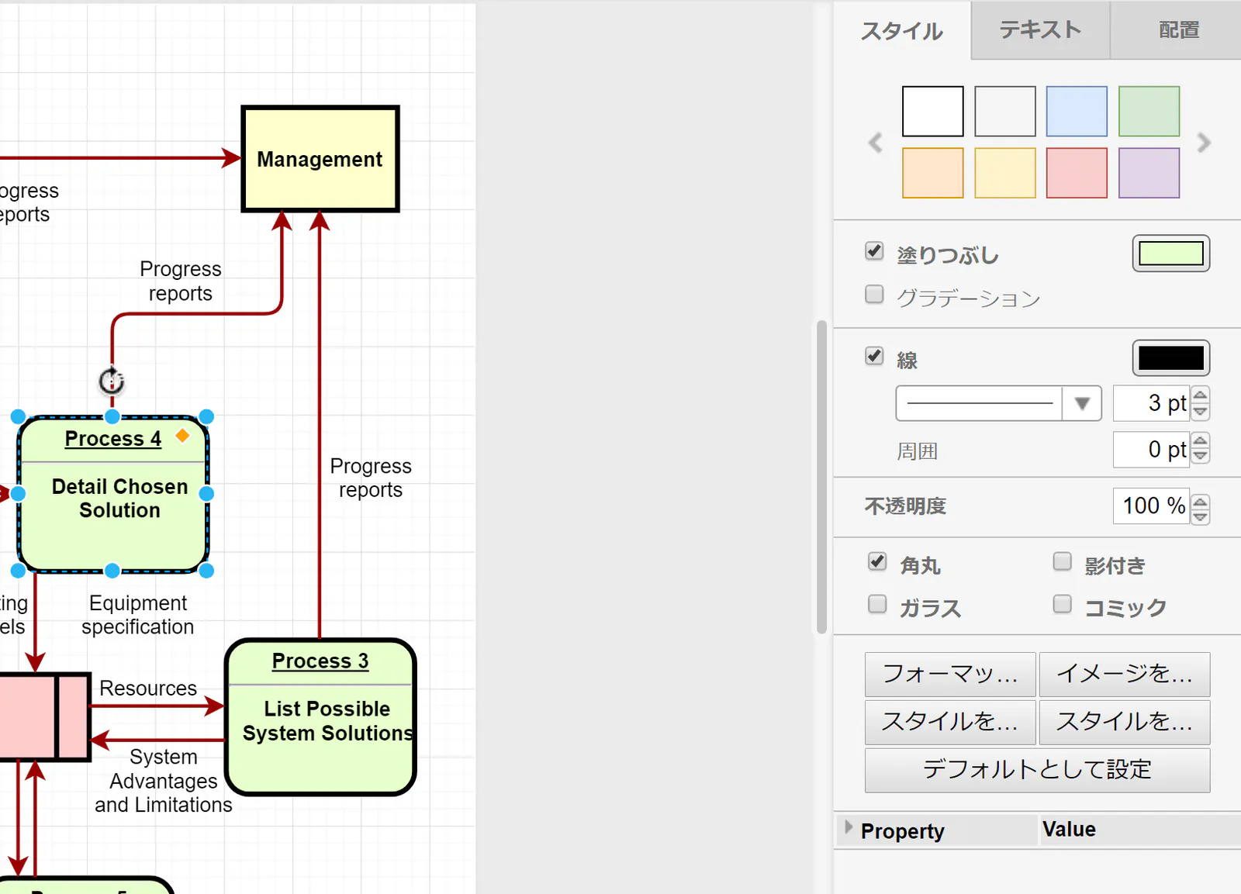Screen dimensions: 1241x894
Task: Show previous style color palette
Action: coord(876,143)
